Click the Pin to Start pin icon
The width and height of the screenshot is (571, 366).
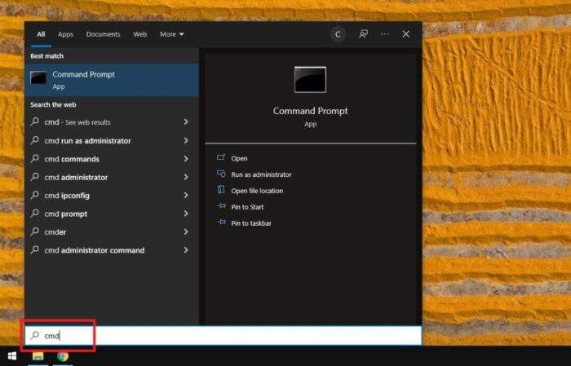pos(221,206)
